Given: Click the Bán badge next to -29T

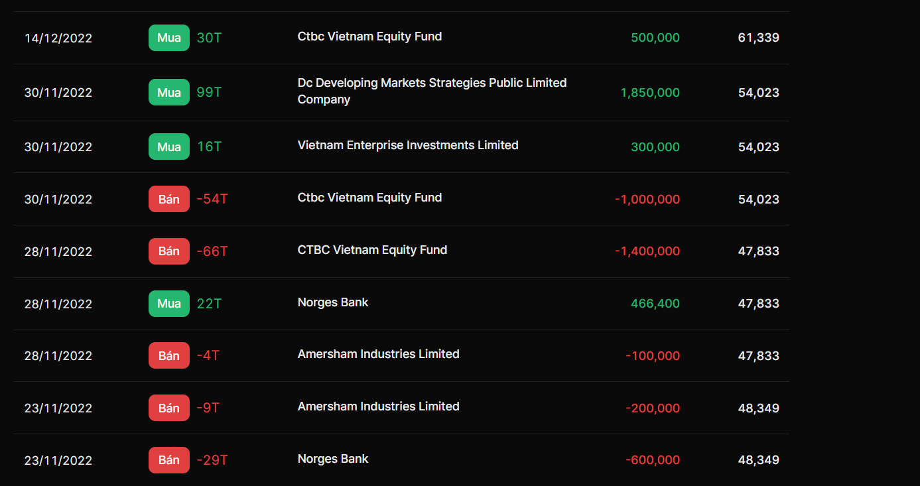Looking at the screenshot, I should click(168, 460).
